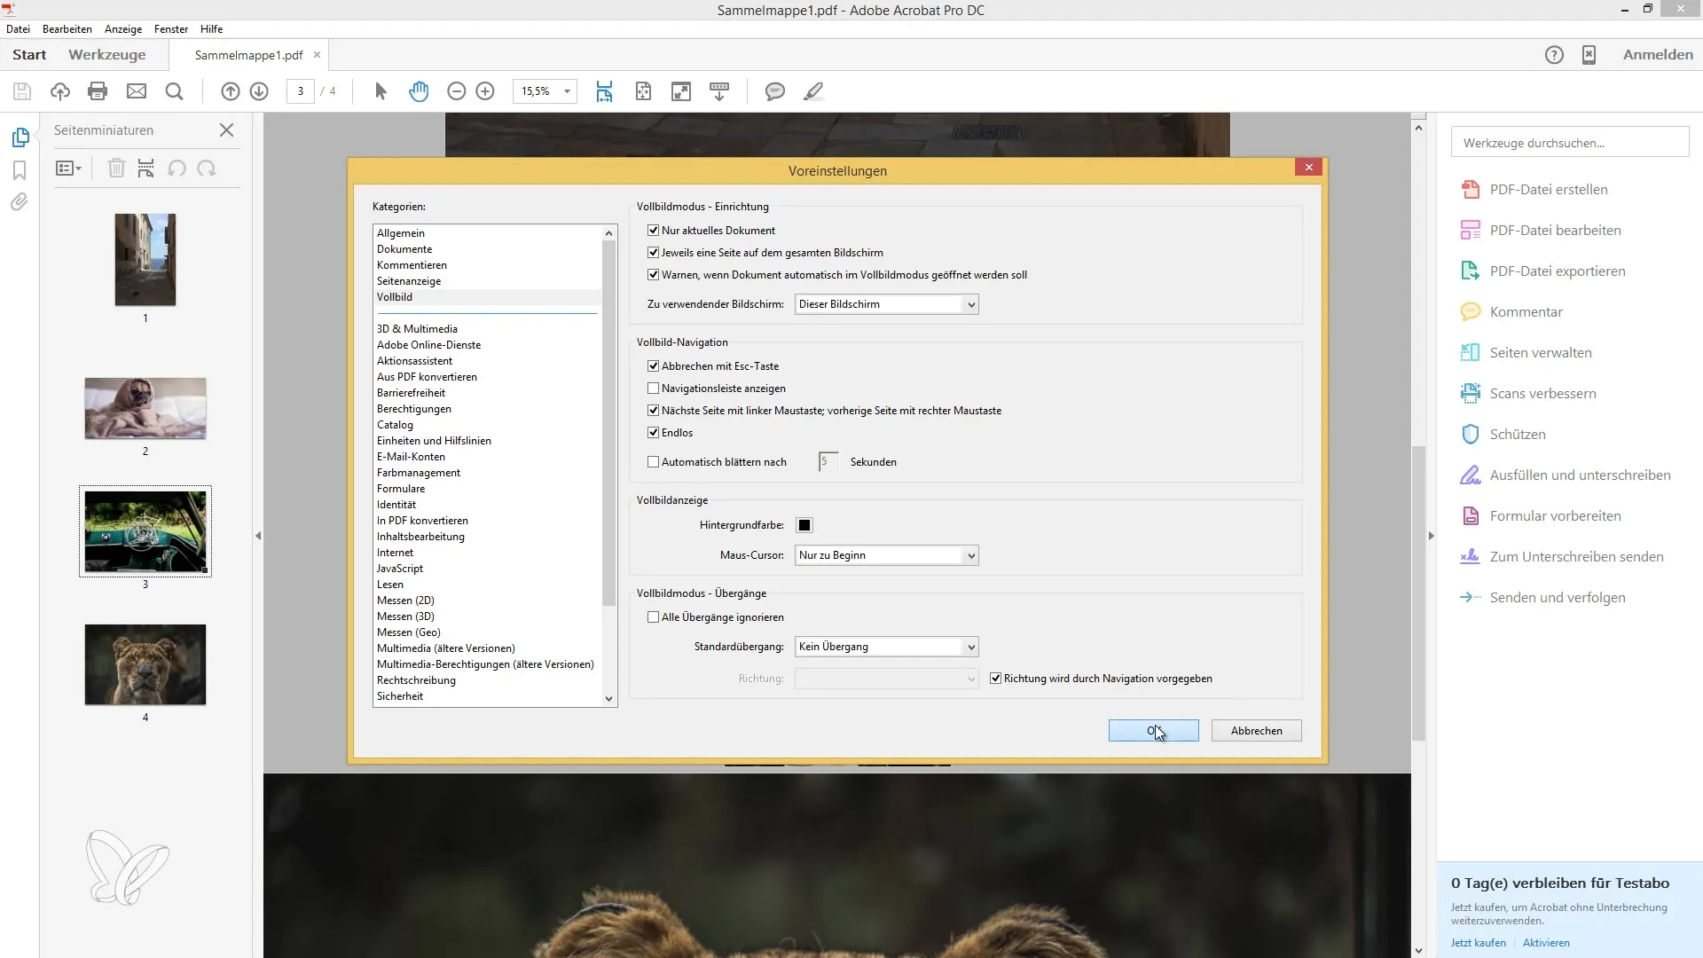Click 'Jetzt kaufen' link
The image size is (1703, 958).
coord(1478,943)
